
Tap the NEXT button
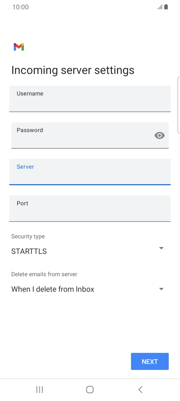149,361
